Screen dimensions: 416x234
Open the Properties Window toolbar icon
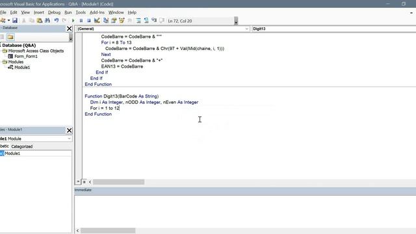coord(114,20)
